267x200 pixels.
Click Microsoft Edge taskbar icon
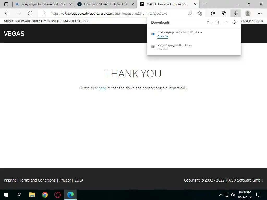[70, 195]
